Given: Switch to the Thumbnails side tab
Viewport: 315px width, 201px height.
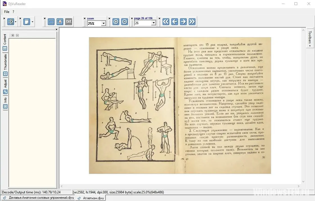Looking at the screenshot, I should (x=5, y=62).
